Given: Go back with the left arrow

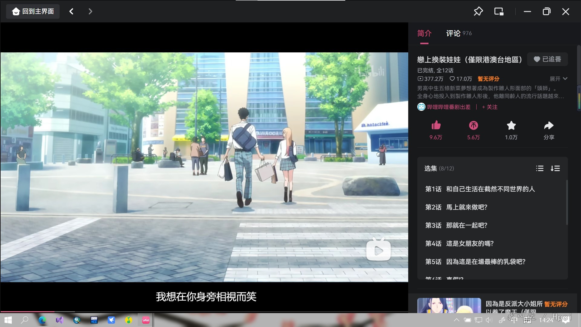Looking at the screenshot, I should [71, 12].
